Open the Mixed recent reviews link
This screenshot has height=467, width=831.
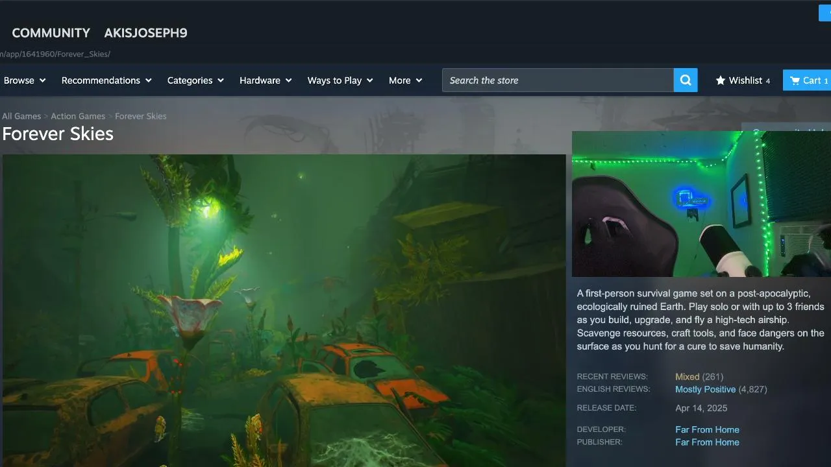click(688, 377)
